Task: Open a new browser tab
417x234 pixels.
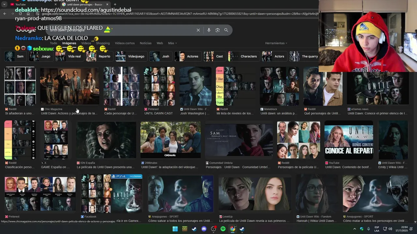Action: tap(115, 5)
